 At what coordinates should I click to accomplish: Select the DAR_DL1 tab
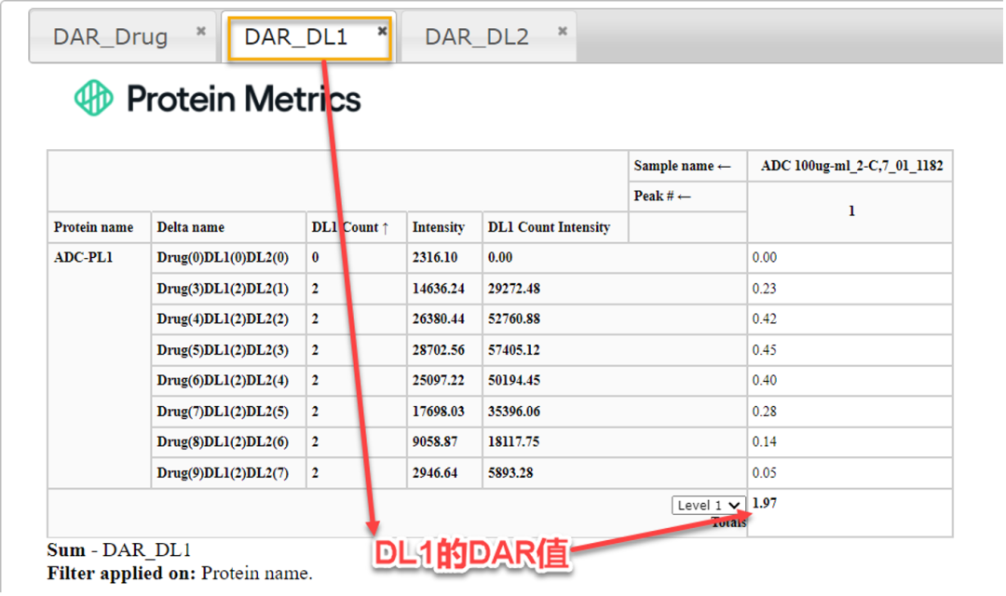(295, 37)
